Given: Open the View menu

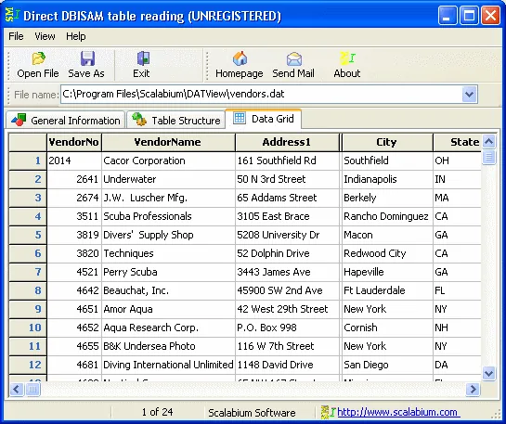Looking at the screenshot, I should [45, 36].
